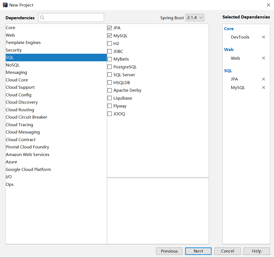Tick the HSQLDB checkbox
The width and height of the screenshot is (274, 258).
click(x=110, y=82)
